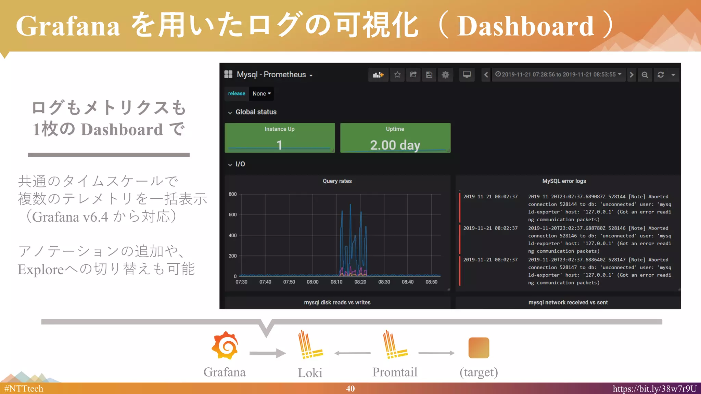The height and width of the screenshot is (394, 701).
Task: Zoom out the time range
Action: 645,75
